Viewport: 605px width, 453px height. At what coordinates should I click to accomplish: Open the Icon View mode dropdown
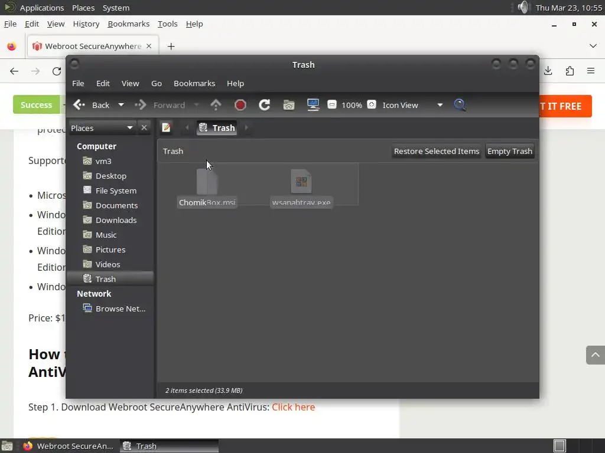pyautogui.click(x=412, y=105)
